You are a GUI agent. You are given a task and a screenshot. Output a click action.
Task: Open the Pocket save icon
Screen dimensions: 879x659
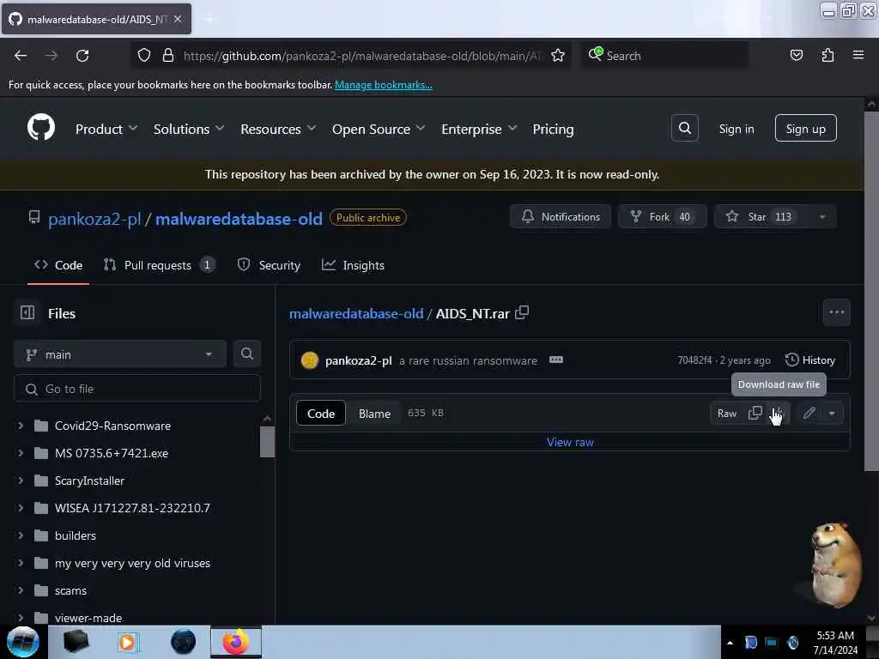tap(796, 56)
